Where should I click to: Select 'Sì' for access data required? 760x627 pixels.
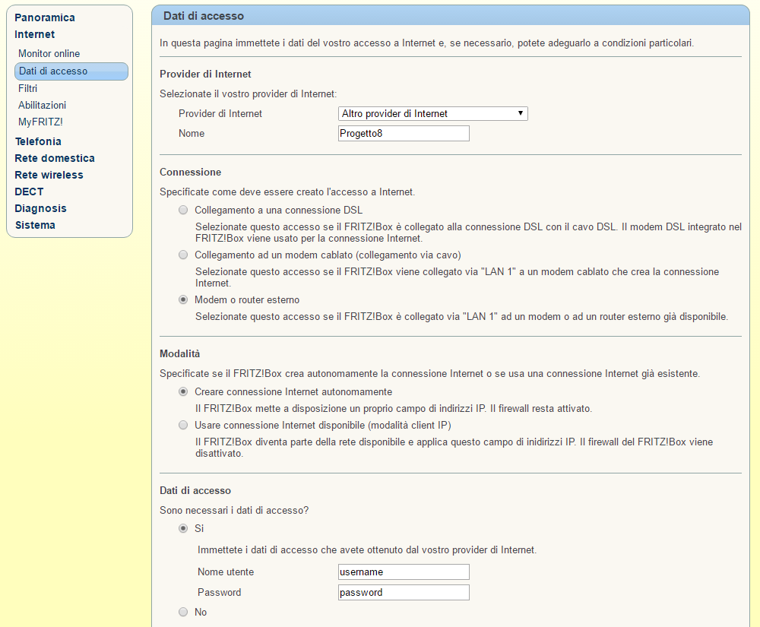point(183,528)
